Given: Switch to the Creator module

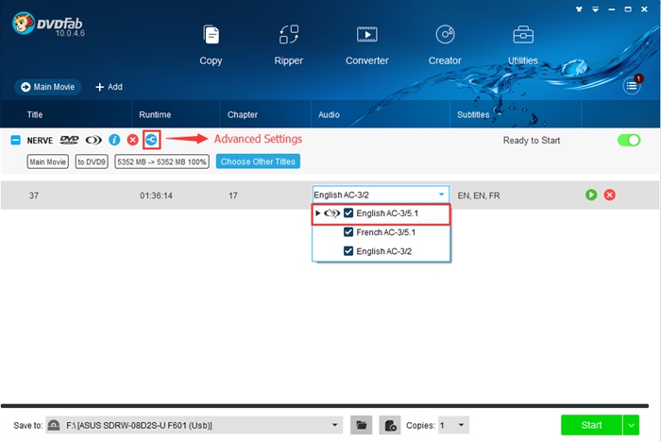Looking at the screenshot, I should pyautogui.click(x=445, y=45).
